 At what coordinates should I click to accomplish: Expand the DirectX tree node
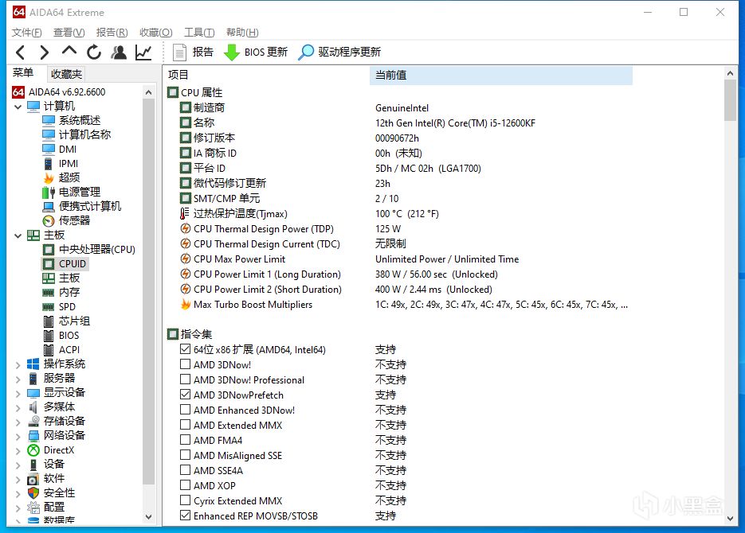[18, 450]
